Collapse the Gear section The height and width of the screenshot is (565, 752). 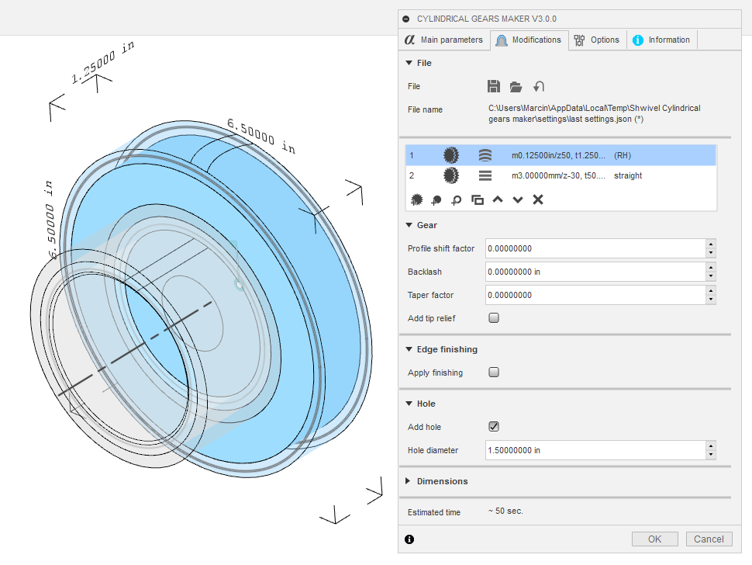click(x=409, y=225)
